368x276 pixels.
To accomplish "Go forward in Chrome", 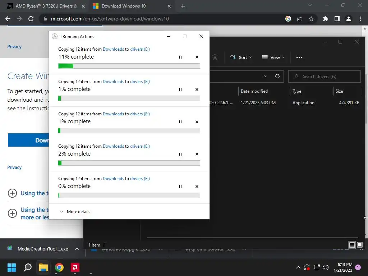I will pos(19,19).
